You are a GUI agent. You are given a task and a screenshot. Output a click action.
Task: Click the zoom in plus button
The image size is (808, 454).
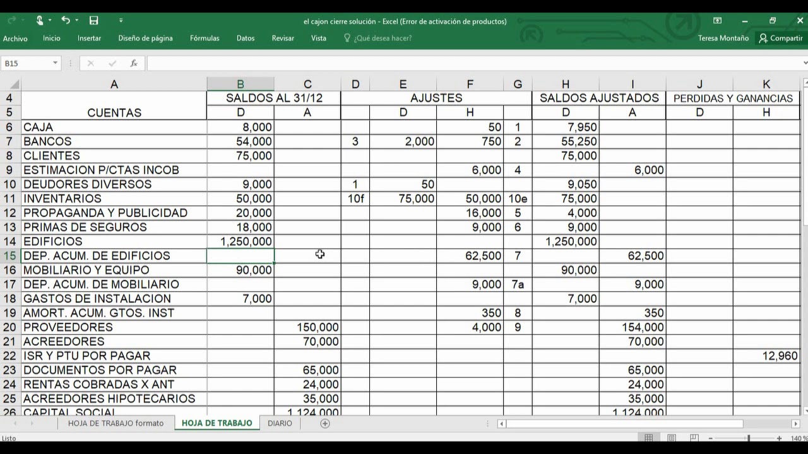point(780,438)
